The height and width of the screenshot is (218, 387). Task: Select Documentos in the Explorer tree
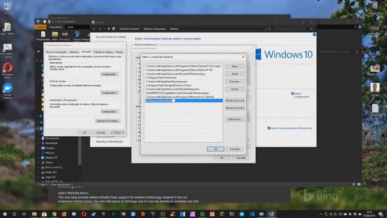(52, 138)
